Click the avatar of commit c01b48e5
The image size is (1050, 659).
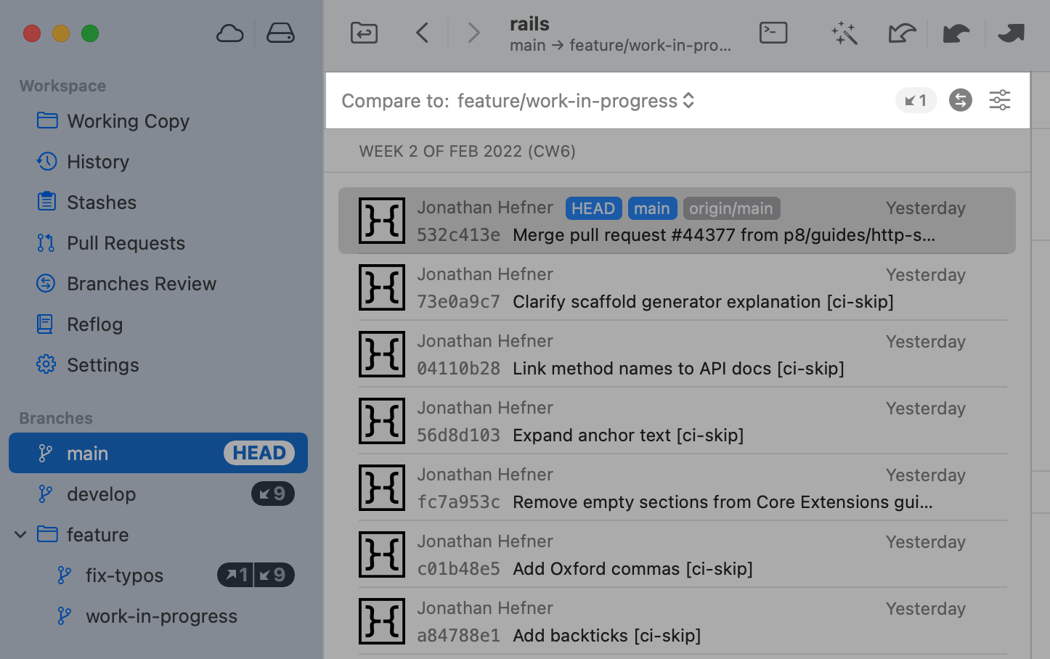[382, 554]
